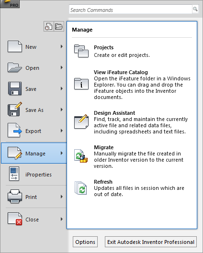Click the search magnifier icon

195,9
